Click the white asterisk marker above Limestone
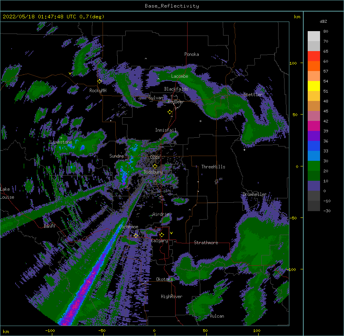 61,138
